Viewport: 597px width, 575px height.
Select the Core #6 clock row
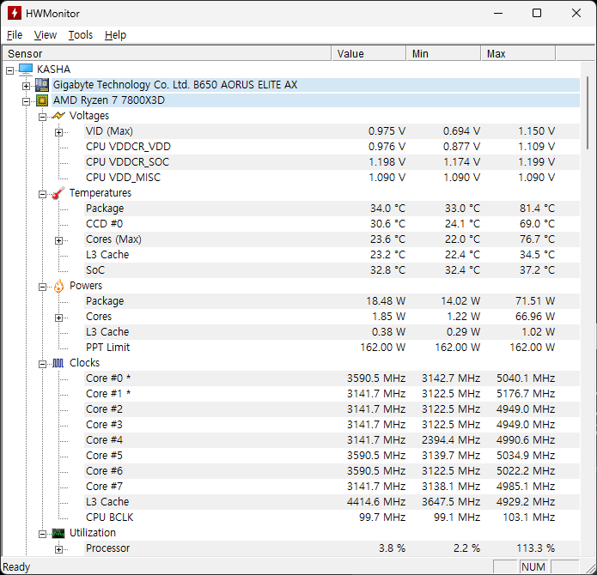tap(332, 471)
